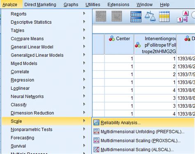Screen dimensions: 195x154
Task: Expand the Correlate submenu
Action: click(x=46, y=71)
